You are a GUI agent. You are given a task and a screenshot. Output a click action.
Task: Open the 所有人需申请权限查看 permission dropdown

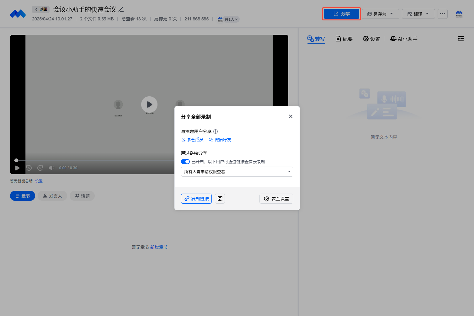[x=237, y=172]
